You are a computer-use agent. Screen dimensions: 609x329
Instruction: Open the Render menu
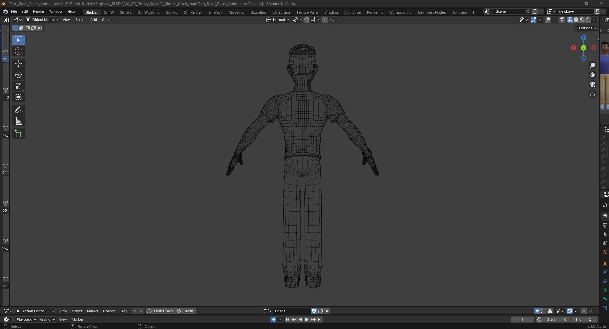(38, 11)
